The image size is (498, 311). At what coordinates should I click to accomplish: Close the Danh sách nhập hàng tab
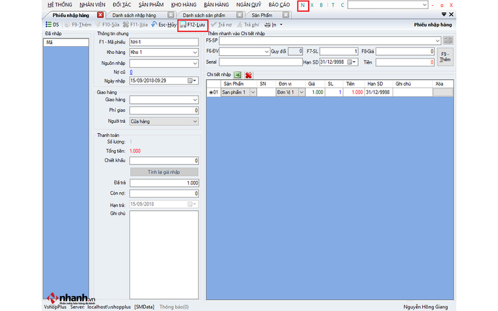(171, 15)
